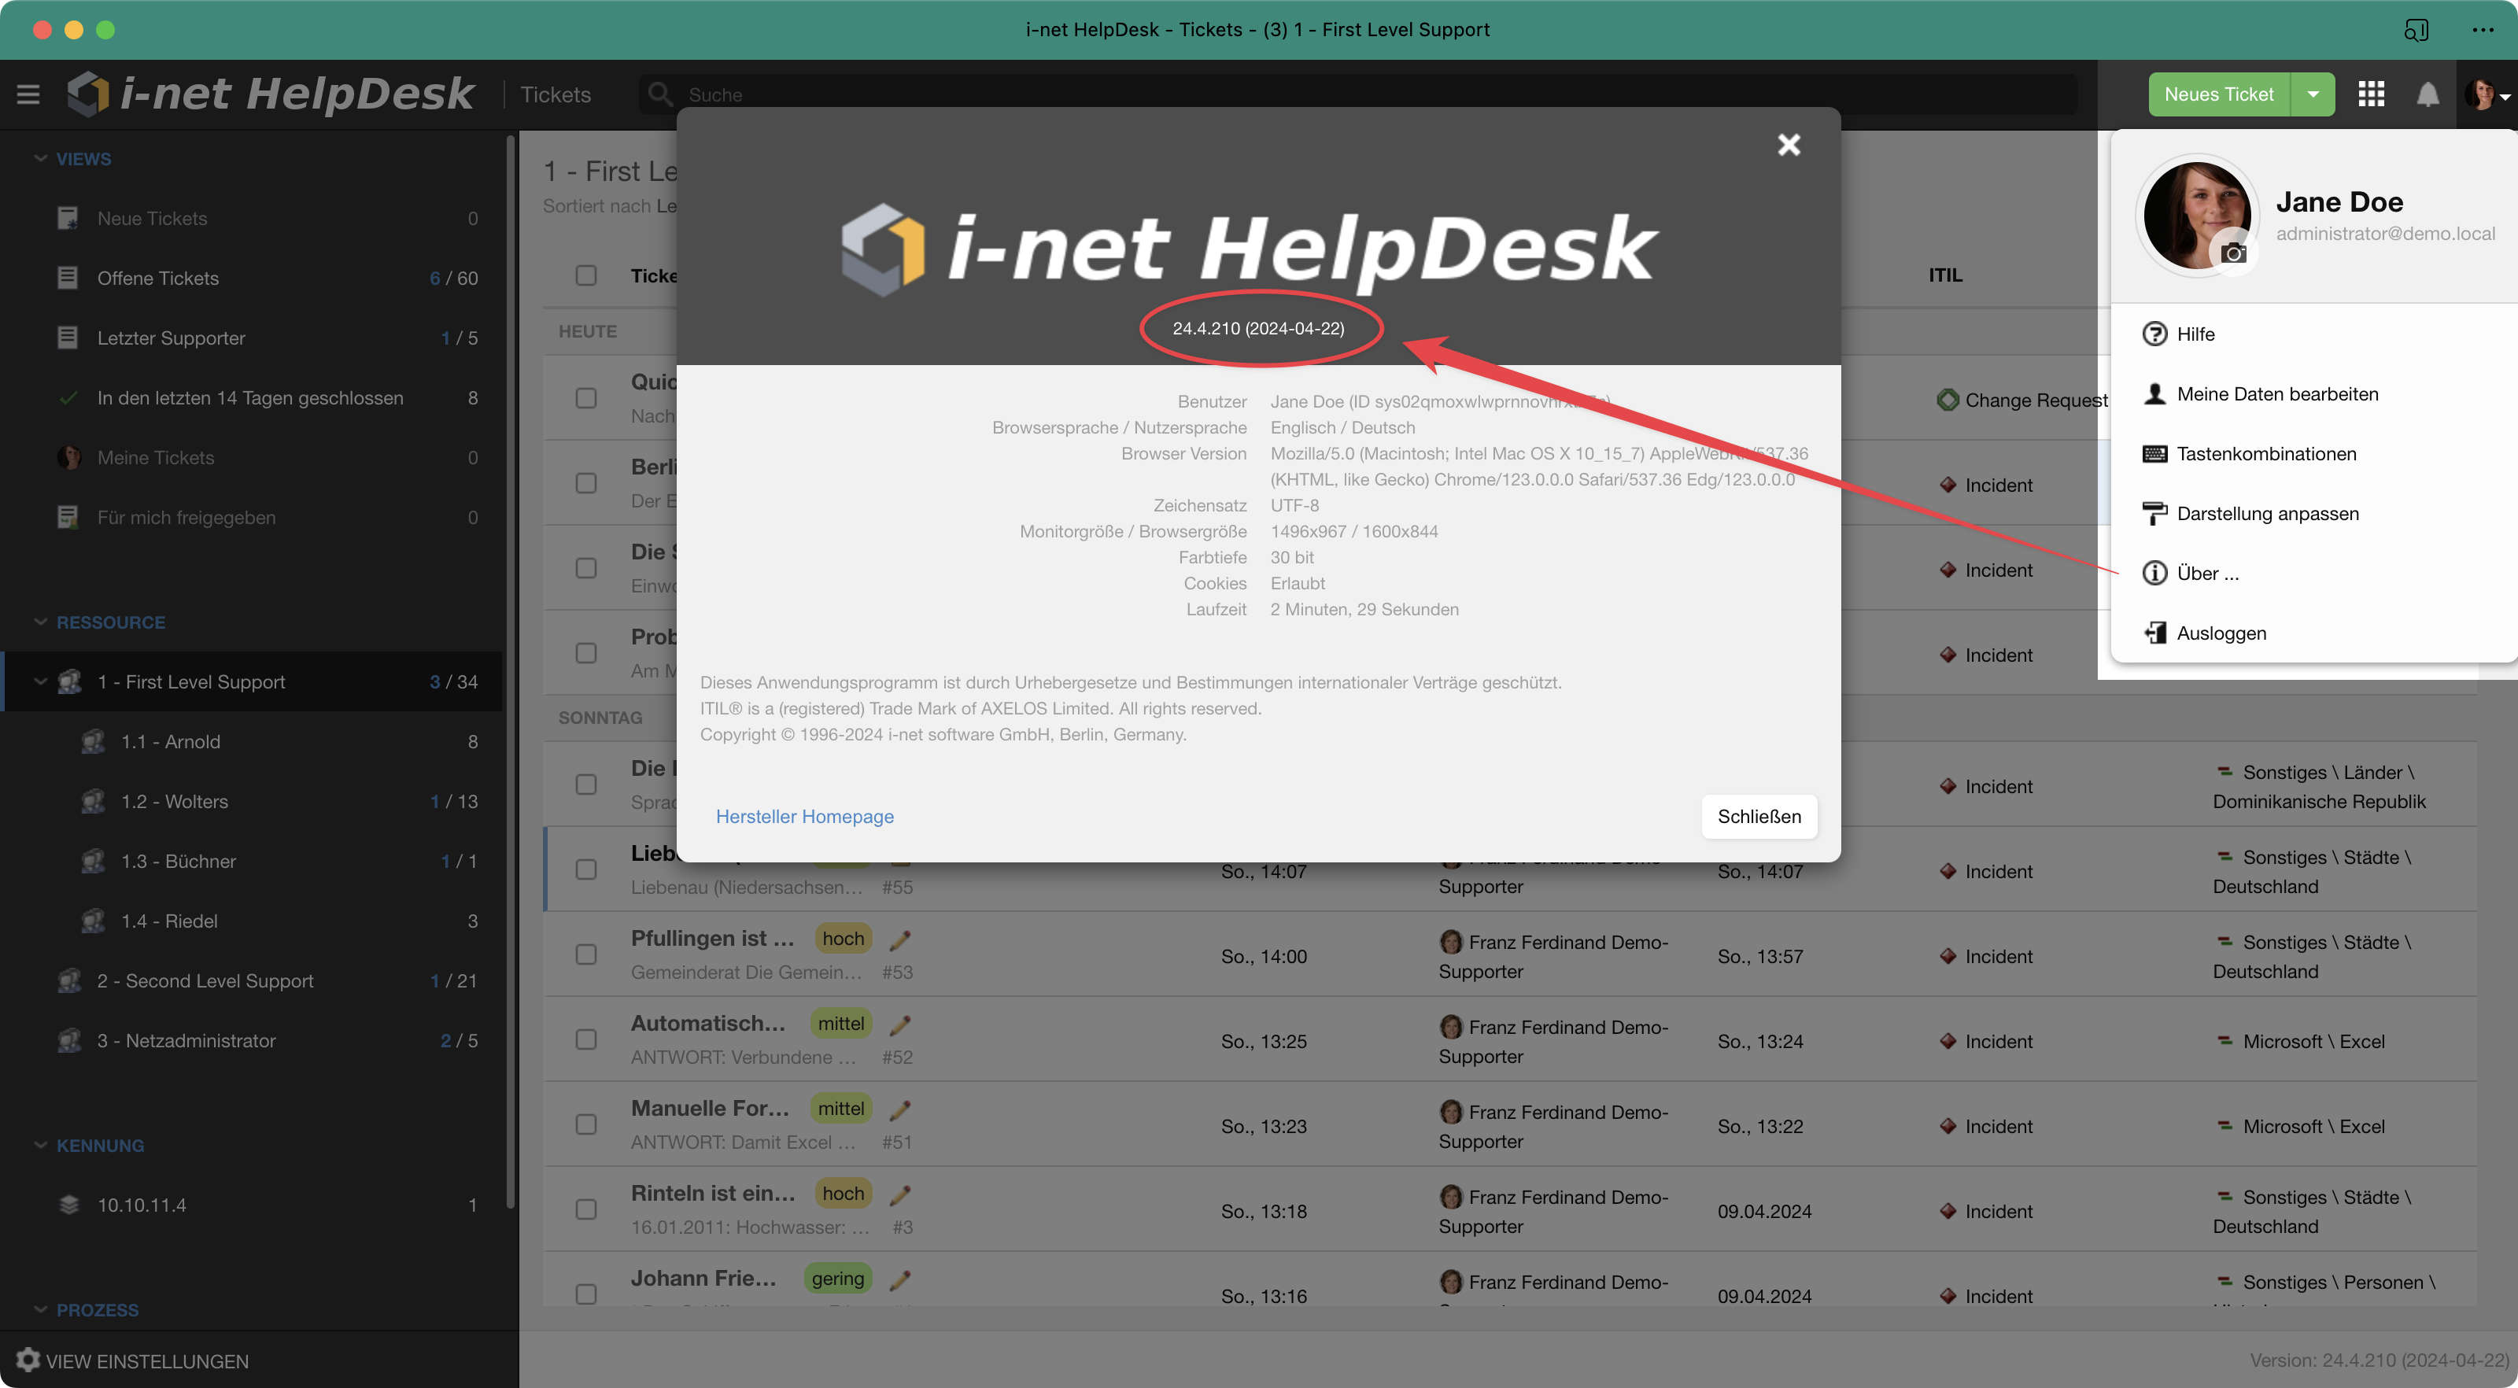Open the notifications bell

pos(2428,94)
